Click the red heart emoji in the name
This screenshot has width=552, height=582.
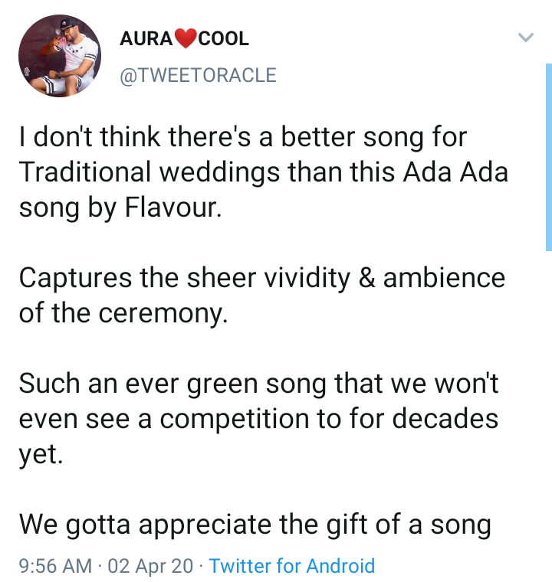tap(186, 38)
